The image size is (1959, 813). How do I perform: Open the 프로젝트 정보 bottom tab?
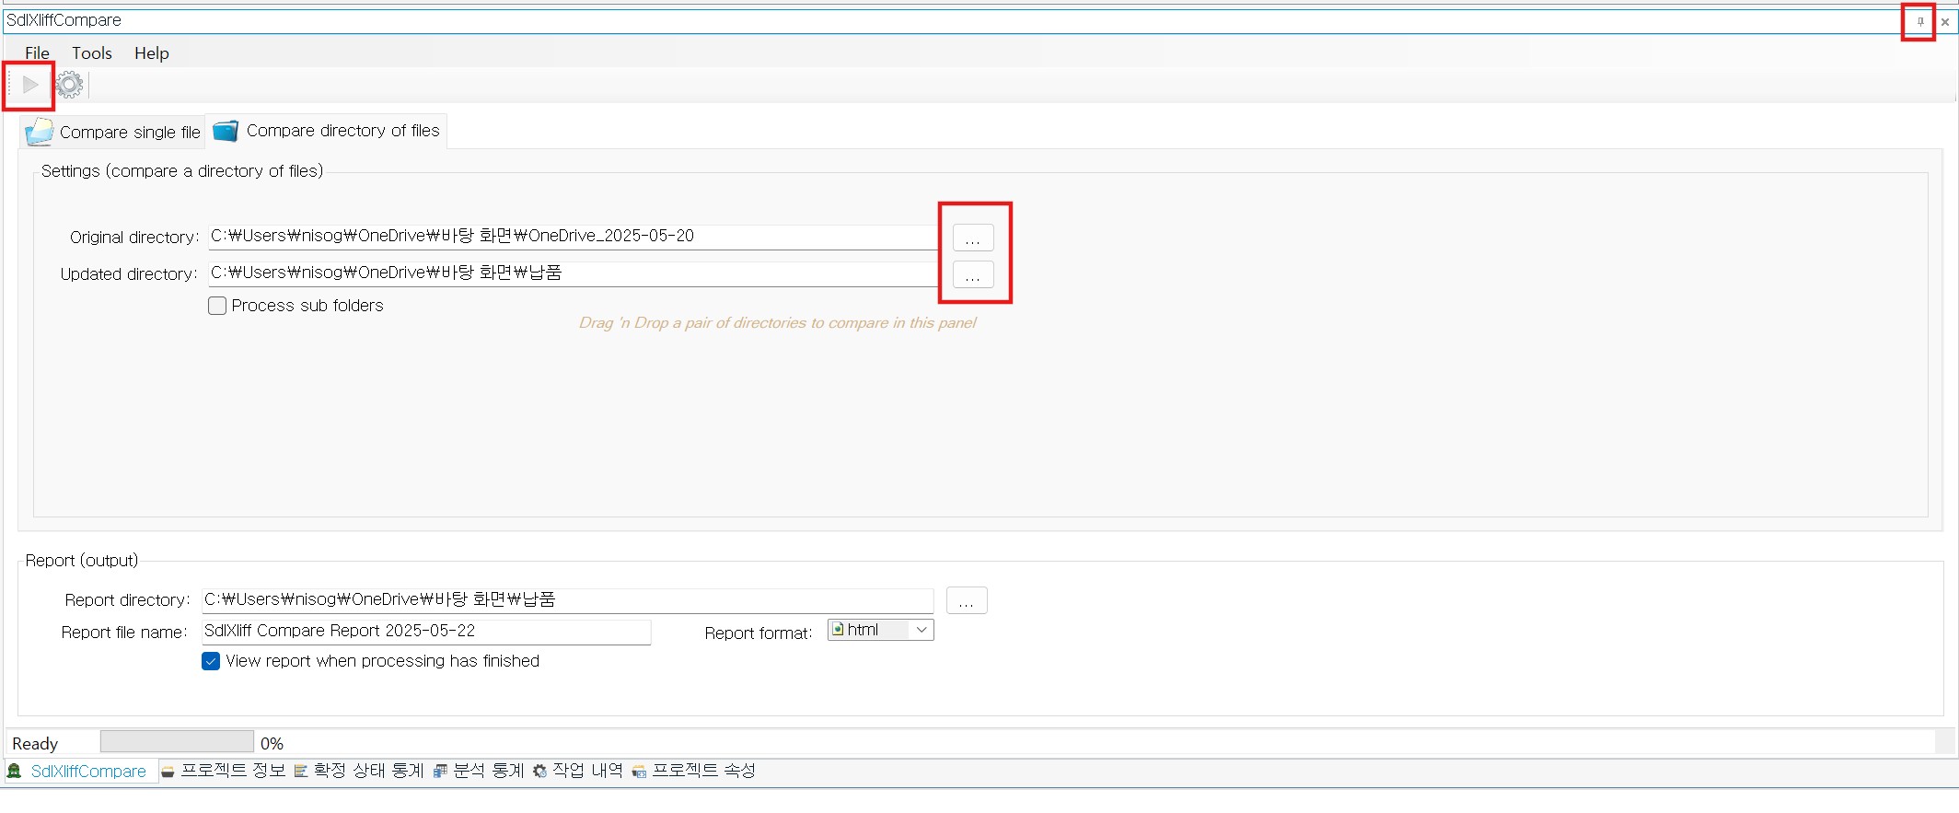(224, 771)
